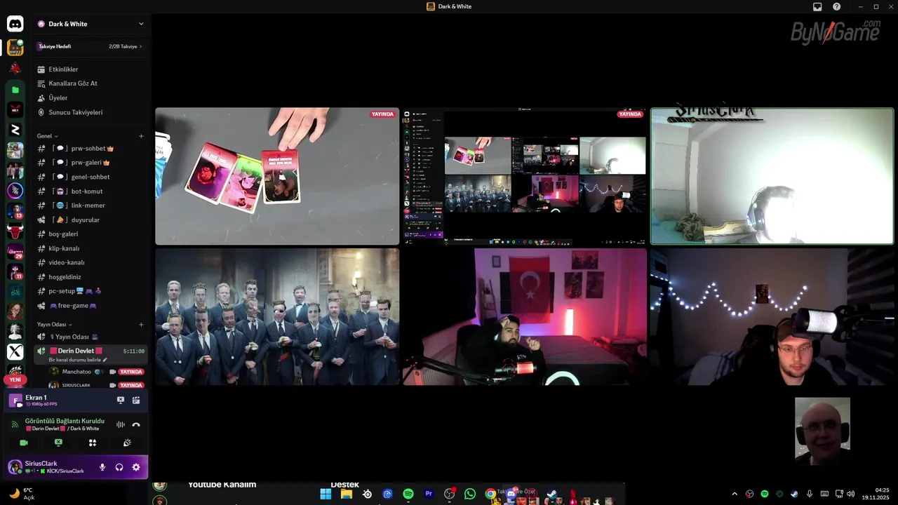The width and height of the screenshot is (898, 505).
Task: Open weather widget 6°C Açık
Action: [21, 493]
